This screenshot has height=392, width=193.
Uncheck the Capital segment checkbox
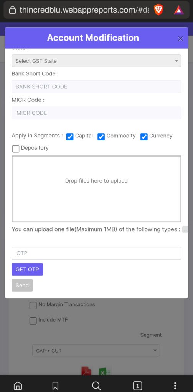click(x=70, y=137)
